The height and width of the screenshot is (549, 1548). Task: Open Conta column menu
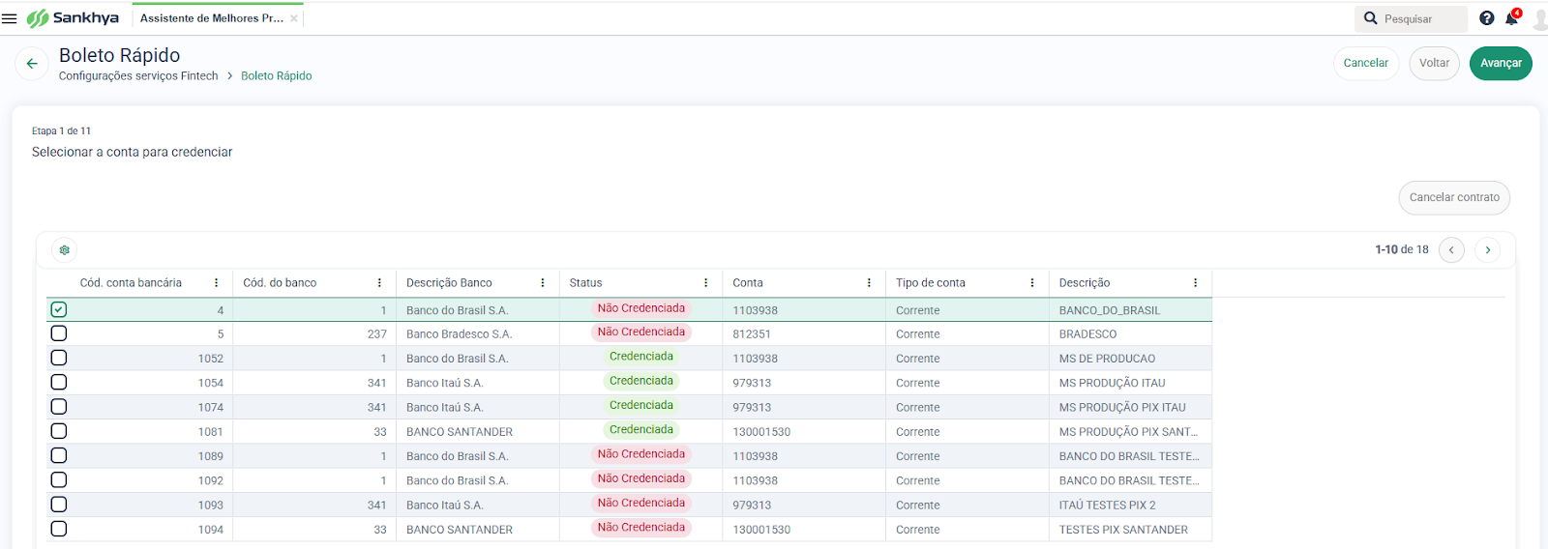coord(869,283)
